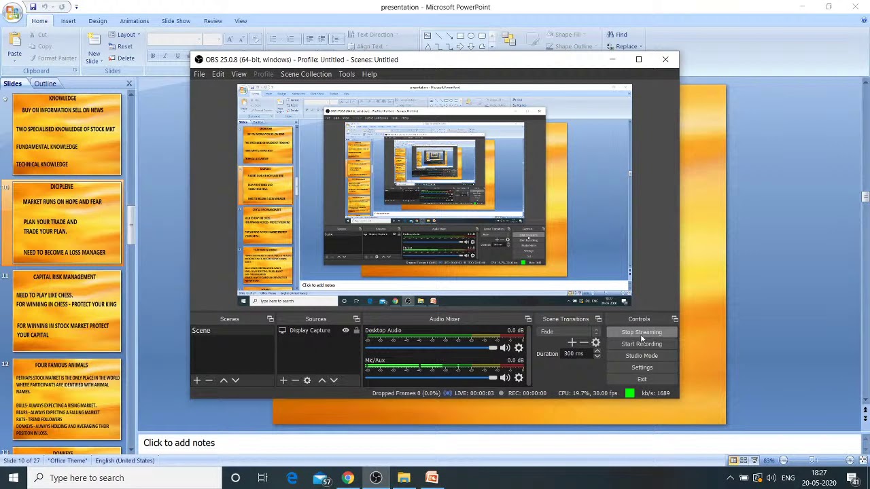
Task: Click Exit in OBS Controls
Action: (642, 379)
